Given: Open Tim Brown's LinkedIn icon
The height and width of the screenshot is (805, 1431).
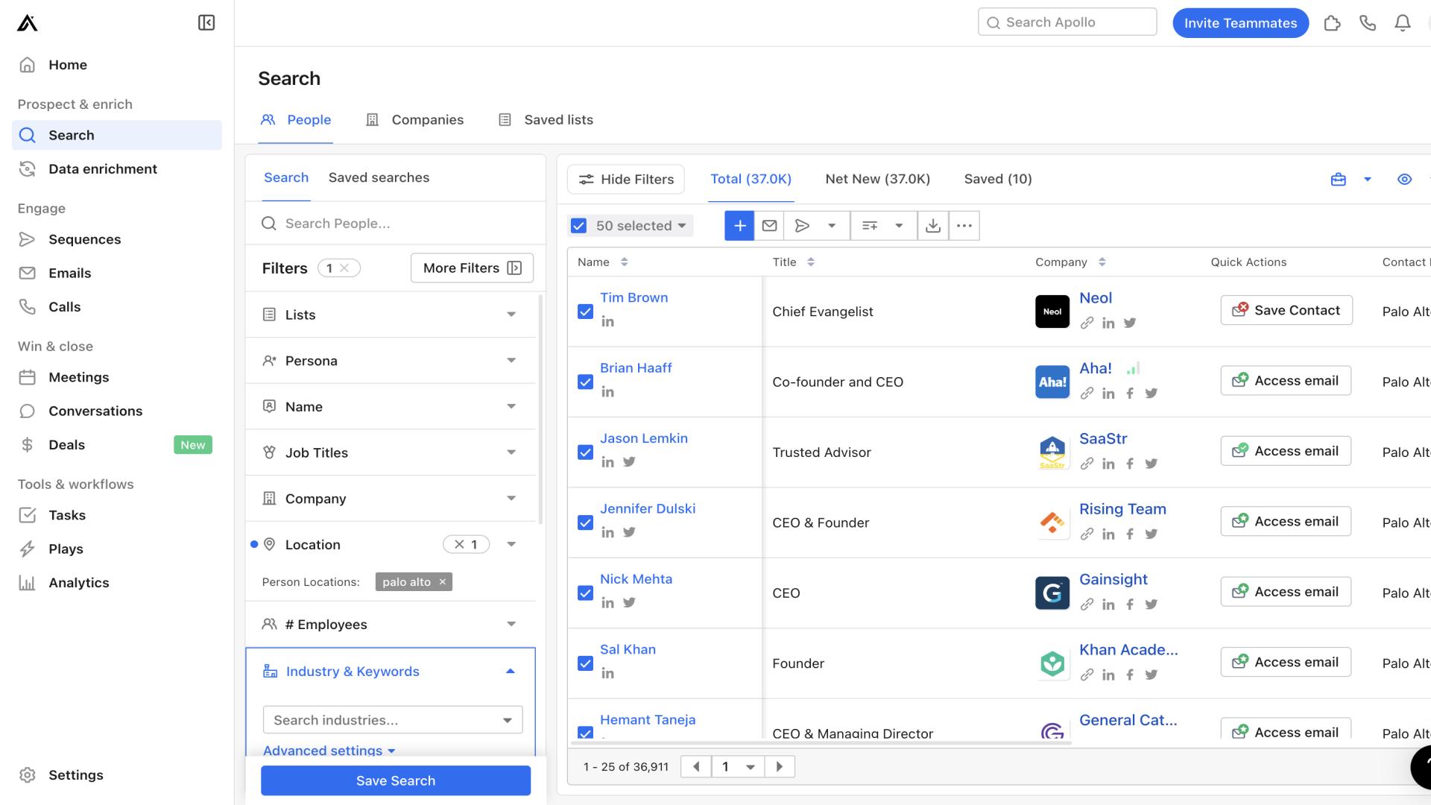Looking at the screenshot, I should (x=607, y=322).
